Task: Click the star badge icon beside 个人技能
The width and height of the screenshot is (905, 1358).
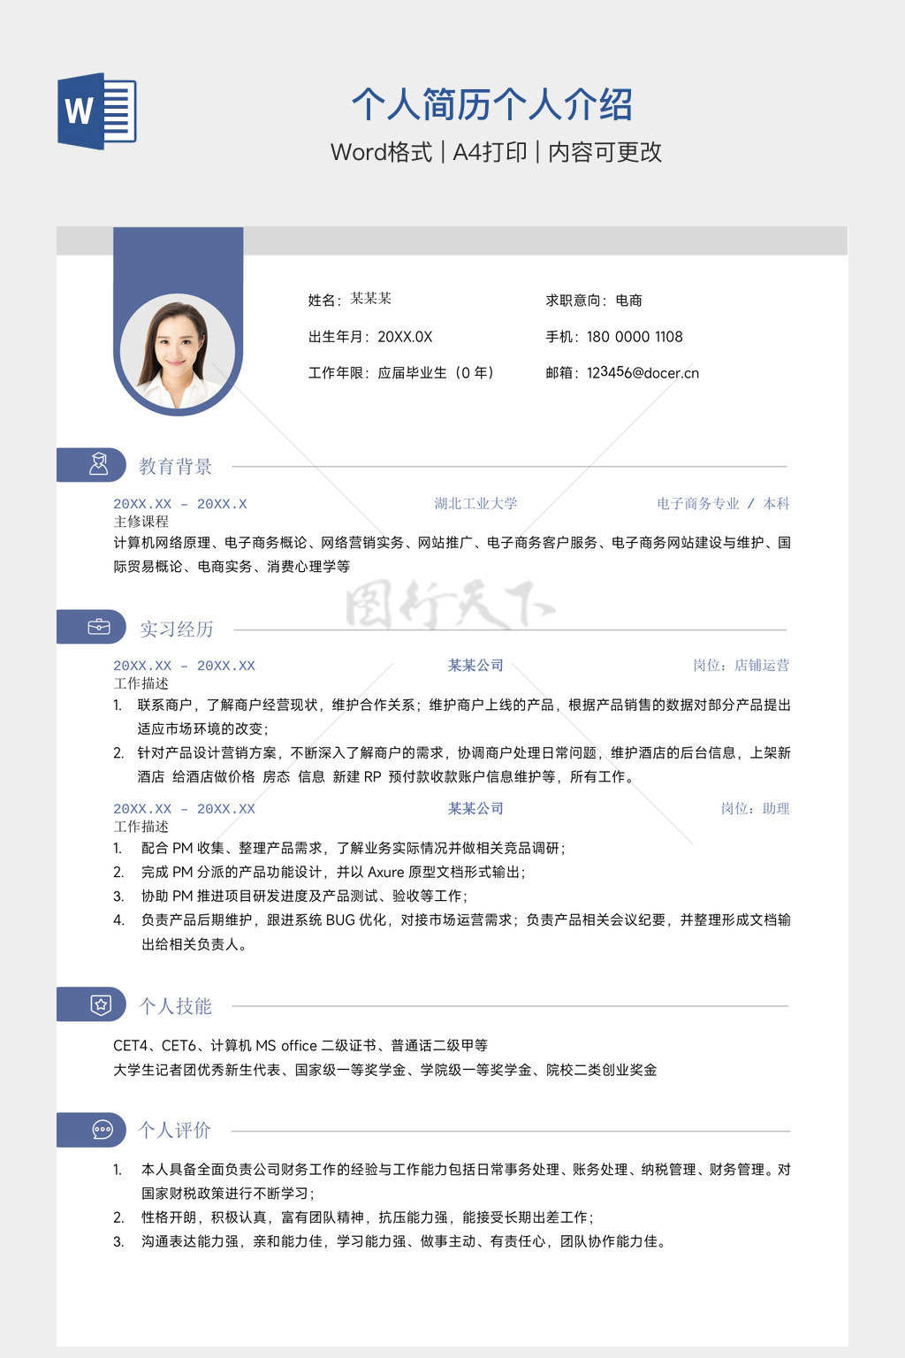Action: click(101, 1005)
